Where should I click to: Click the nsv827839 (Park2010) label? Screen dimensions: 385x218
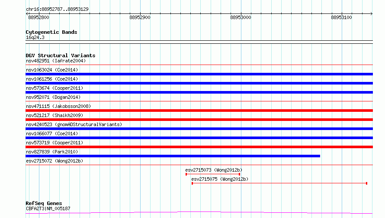tap(52, 152)
